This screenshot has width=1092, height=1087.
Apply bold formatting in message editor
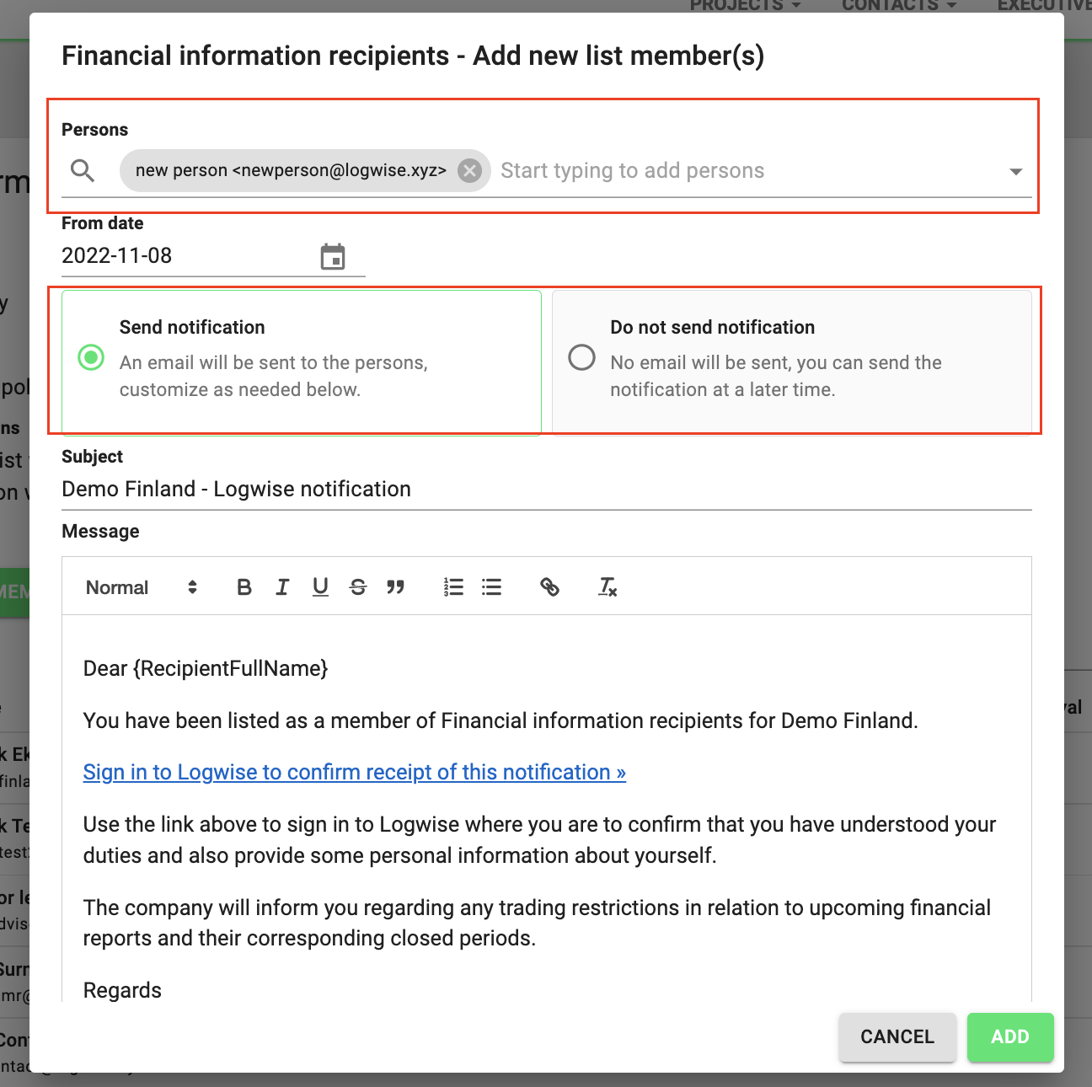(244, 587)
